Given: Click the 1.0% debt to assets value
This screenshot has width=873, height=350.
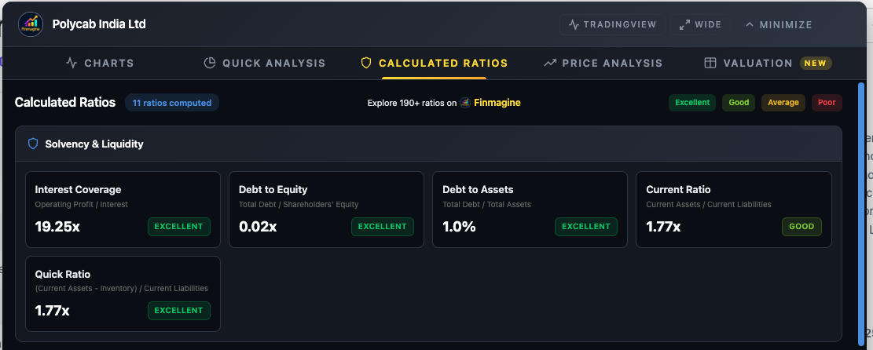Looking at the screenshot, I should coord(460,227).
